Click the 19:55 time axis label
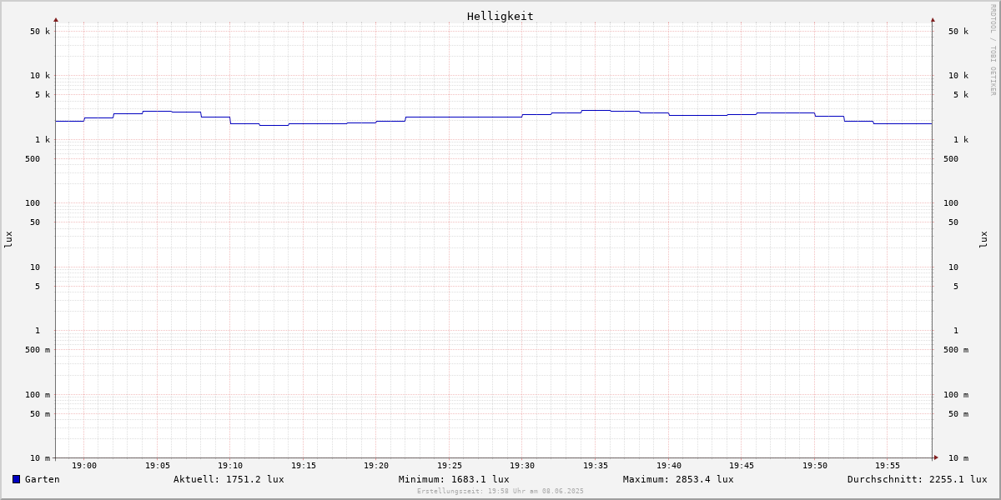This screenshot has height=500, width=1001. point(888,466)
